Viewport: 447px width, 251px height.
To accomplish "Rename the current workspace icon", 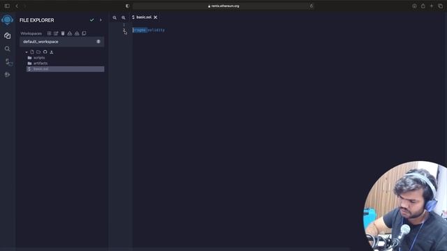I will pos(56,33).
